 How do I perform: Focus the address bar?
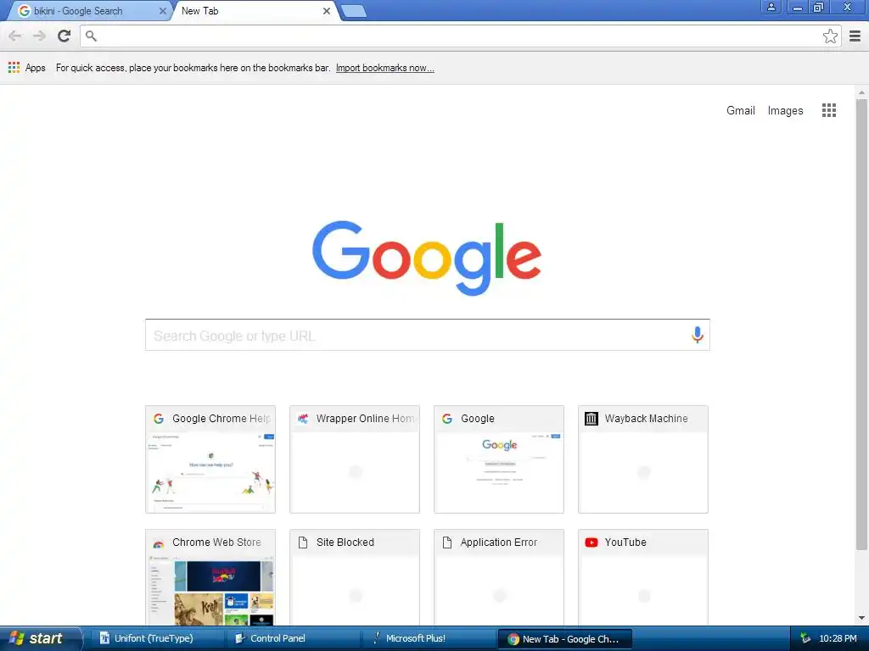point(460,36)
